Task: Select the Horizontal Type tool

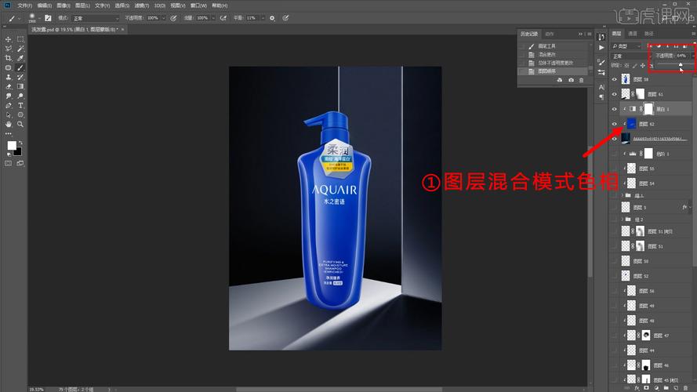Action: pos(20,106)
